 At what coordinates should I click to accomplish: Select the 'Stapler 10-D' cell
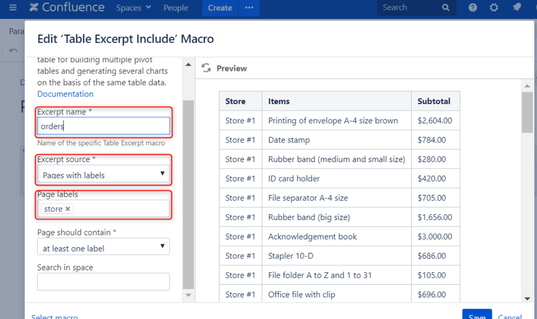(336, 256)
